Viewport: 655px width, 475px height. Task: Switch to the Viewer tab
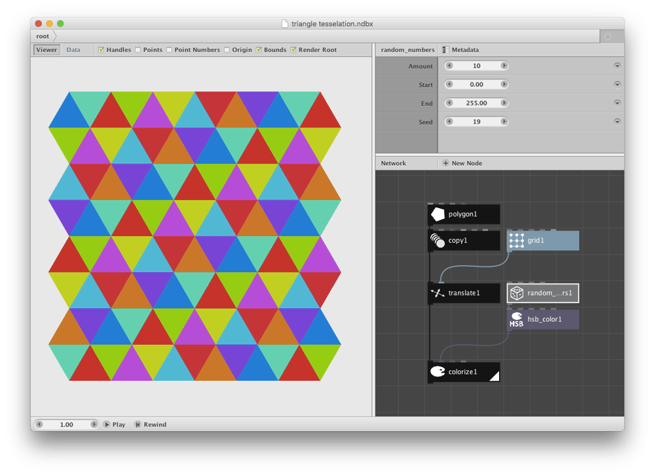pos(47,50)
